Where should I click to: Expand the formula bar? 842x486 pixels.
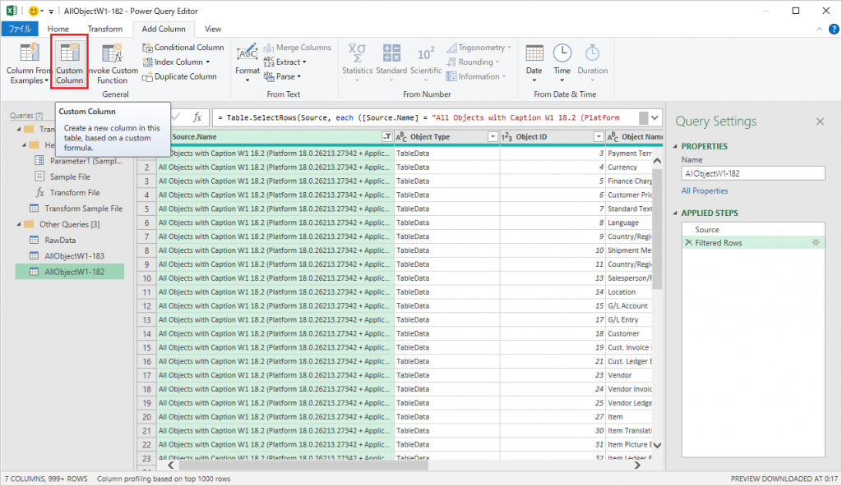(x=655, y=117)
